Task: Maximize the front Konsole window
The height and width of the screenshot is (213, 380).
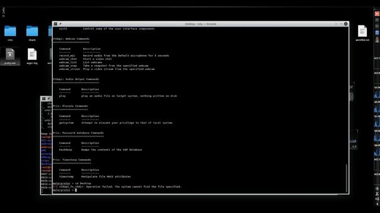Action: coord(341,24)
